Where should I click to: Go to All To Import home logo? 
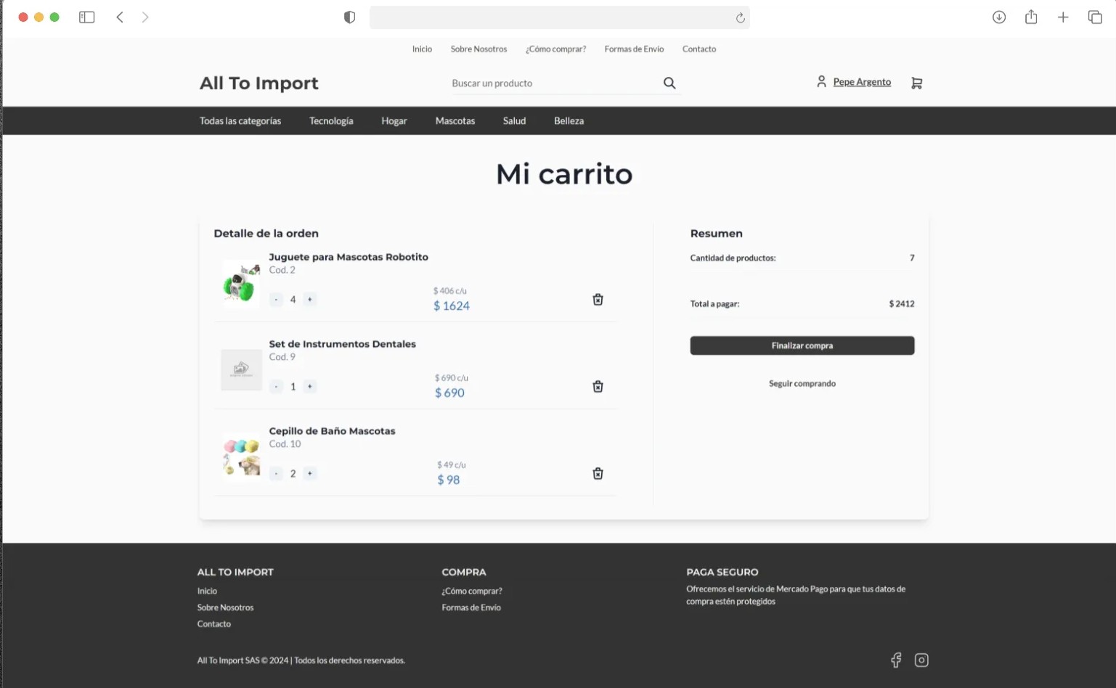tap(259, 83)
